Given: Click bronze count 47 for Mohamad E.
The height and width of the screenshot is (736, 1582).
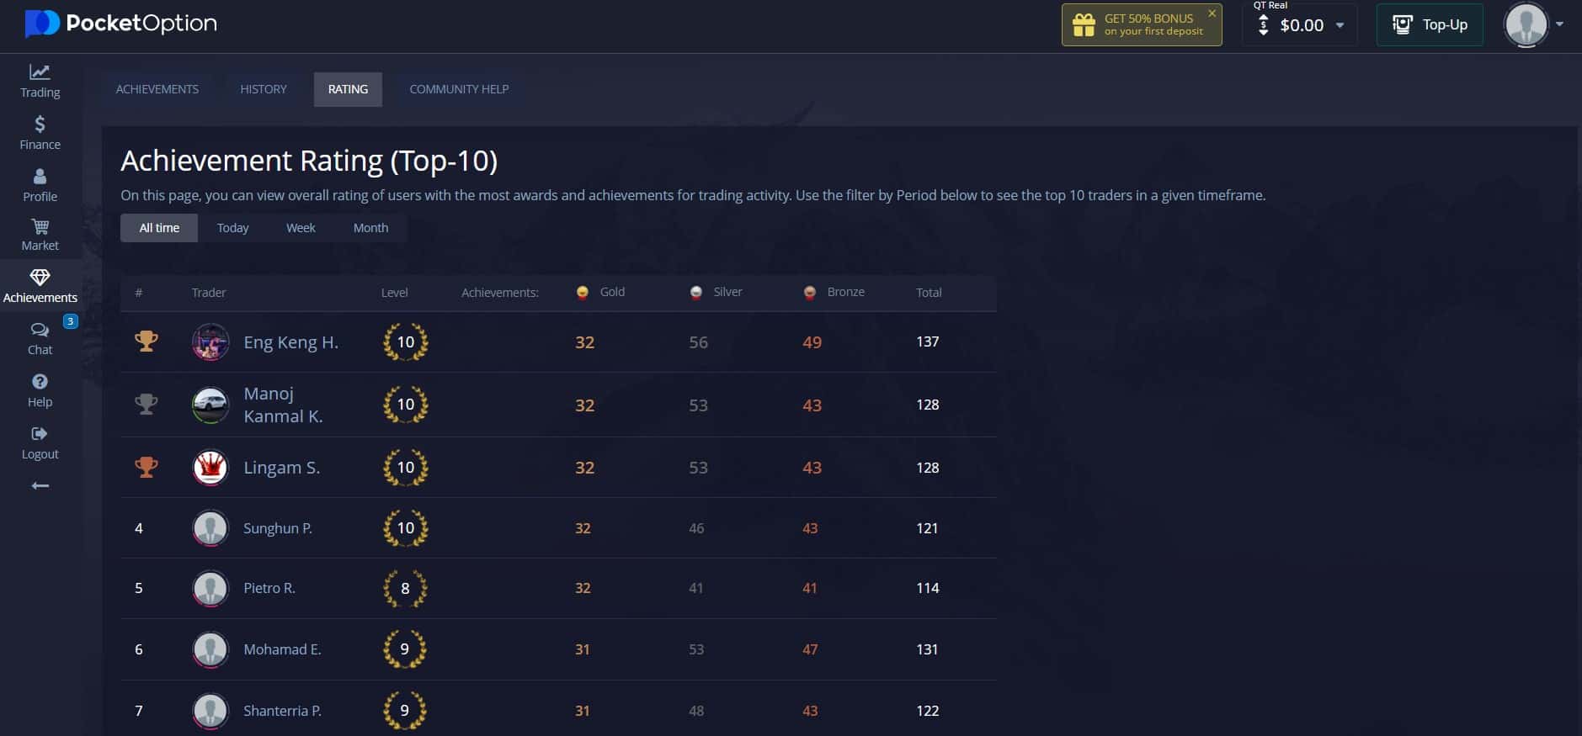Looking at the screenshot, I should 810,649.
